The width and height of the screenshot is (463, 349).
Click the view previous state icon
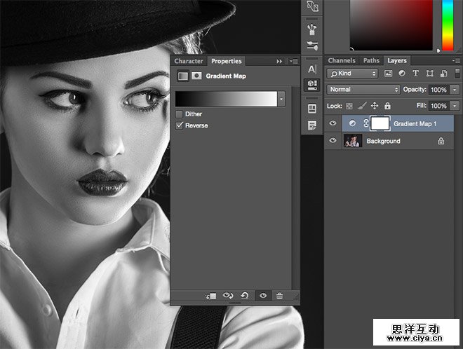point(228,296)
